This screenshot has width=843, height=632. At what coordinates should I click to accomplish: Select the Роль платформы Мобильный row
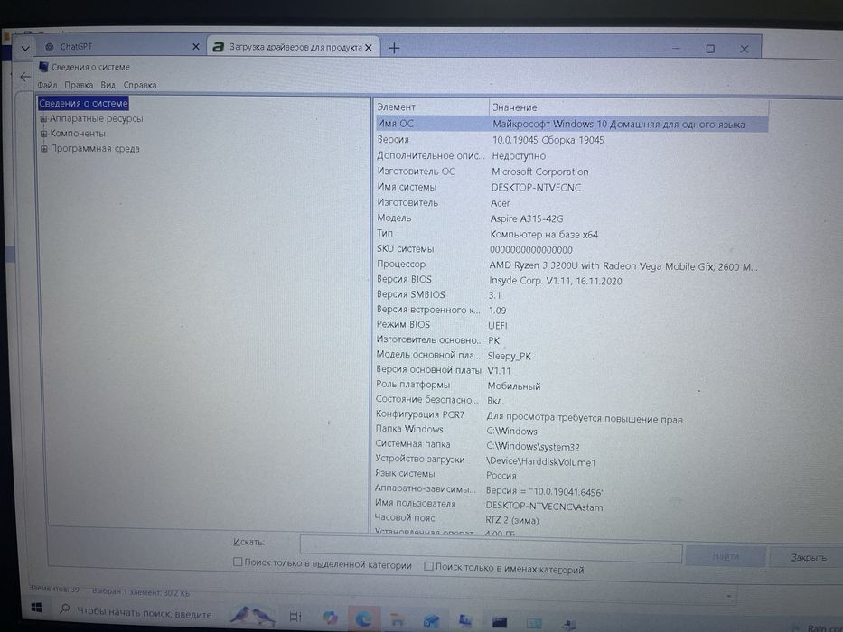[571, 386]
